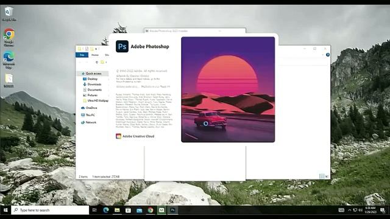Minimize the File Explorer window
Viewport: 390px width, 219px height.
click(305, 49)
